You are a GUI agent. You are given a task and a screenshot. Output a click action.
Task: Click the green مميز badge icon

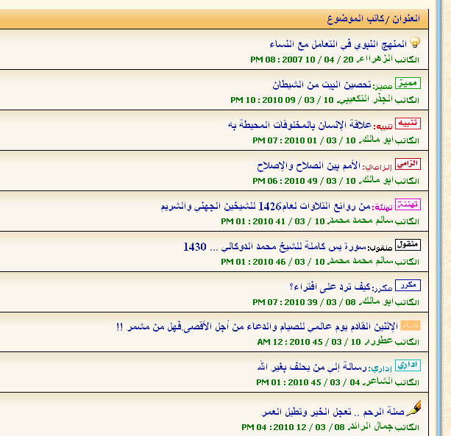click(408, 83)
